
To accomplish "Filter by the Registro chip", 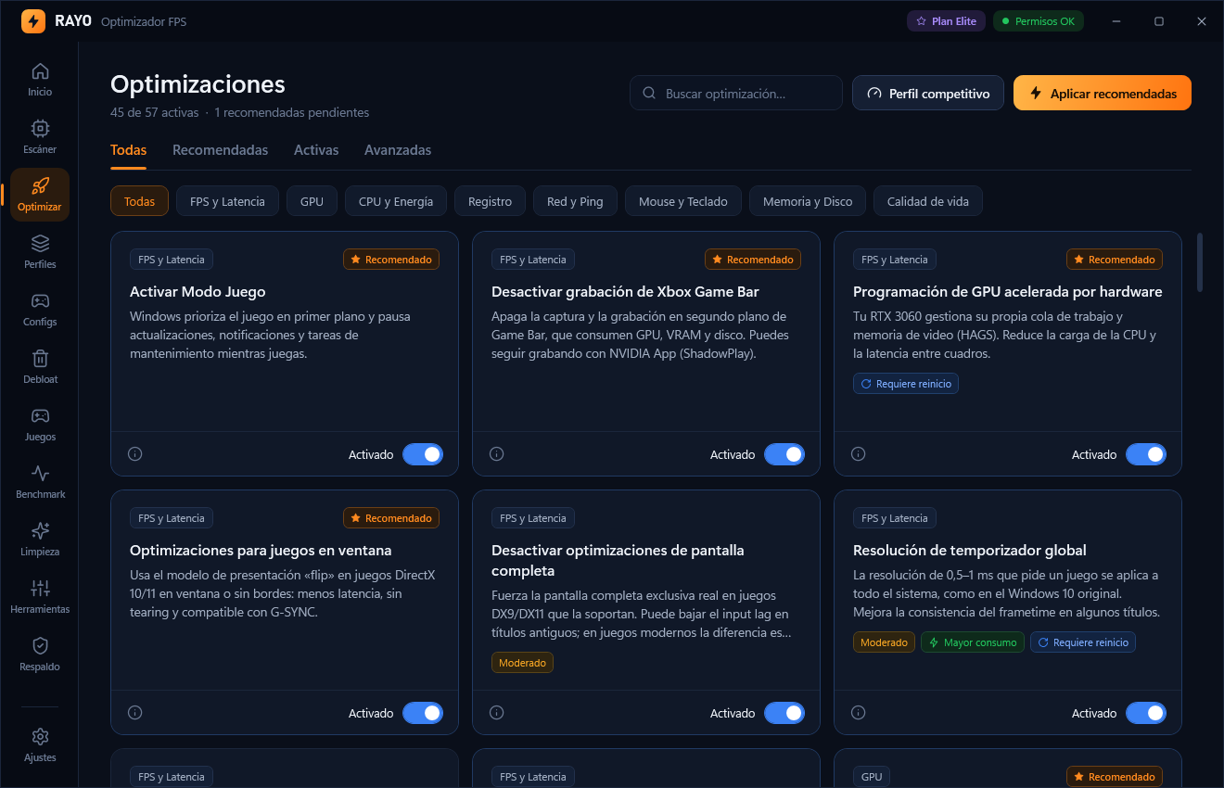I will (490, 201).
